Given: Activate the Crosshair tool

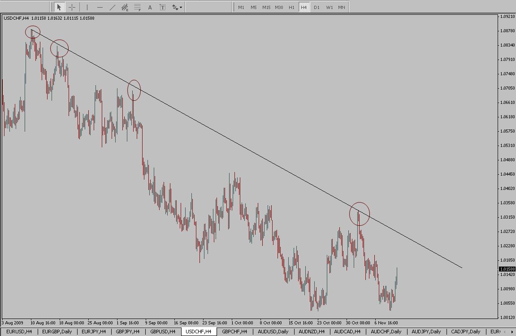Looking at the screenshot, I should pos(72,7).
